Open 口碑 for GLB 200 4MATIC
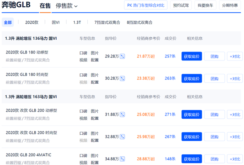This screenshot has height=165, width=244. coord(83,156)
